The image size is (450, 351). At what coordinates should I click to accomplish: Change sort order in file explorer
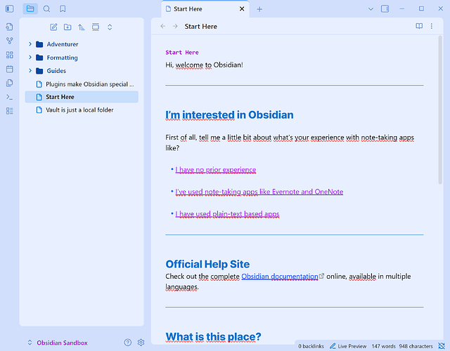pos(82,27)
